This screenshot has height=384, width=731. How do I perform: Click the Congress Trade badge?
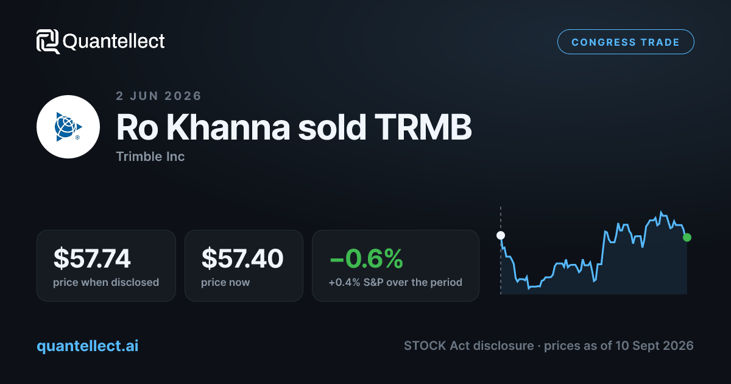point(626,42)
